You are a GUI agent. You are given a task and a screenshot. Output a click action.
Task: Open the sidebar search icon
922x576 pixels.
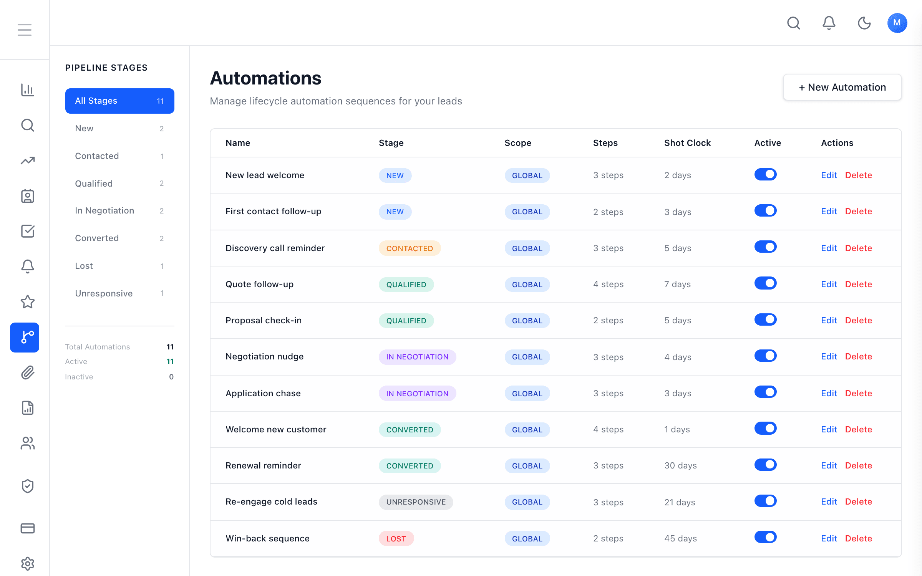[27, 125]
